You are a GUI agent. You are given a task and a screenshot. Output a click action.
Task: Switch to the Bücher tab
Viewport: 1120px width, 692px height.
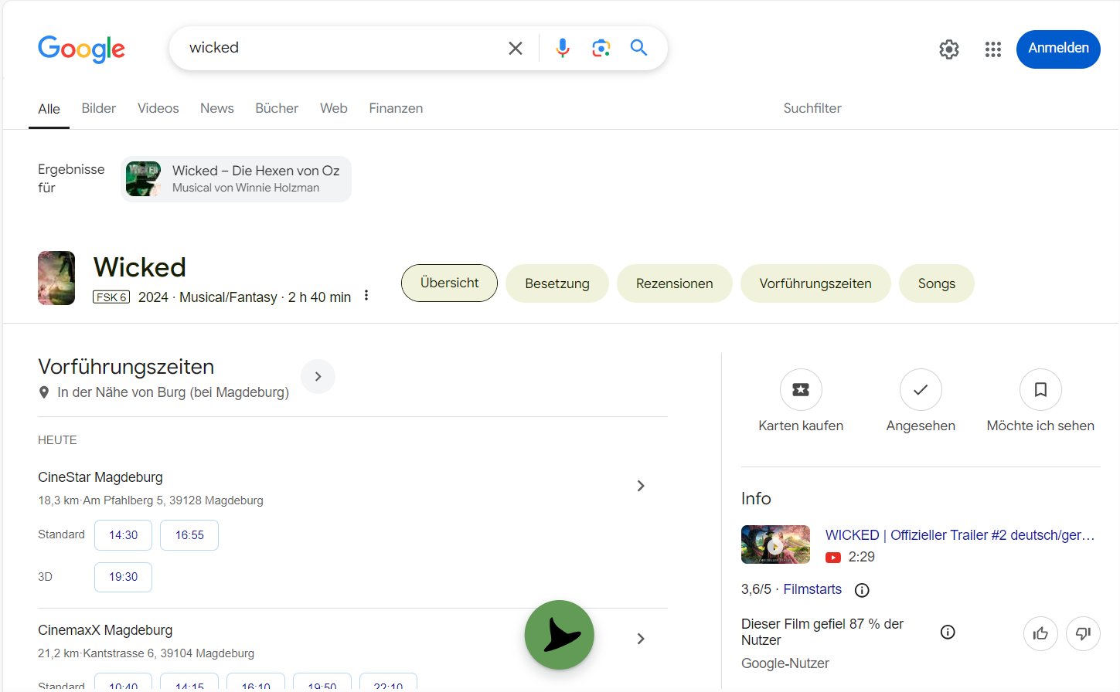click(277, 108)
